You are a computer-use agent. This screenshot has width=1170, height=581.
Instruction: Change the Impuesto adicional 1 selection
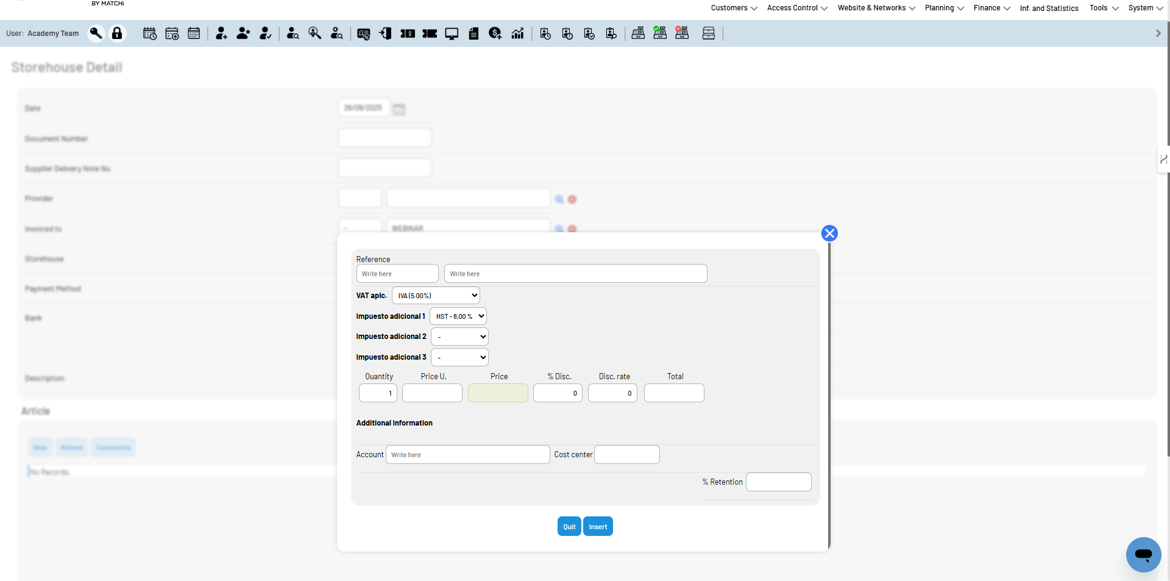458,316
